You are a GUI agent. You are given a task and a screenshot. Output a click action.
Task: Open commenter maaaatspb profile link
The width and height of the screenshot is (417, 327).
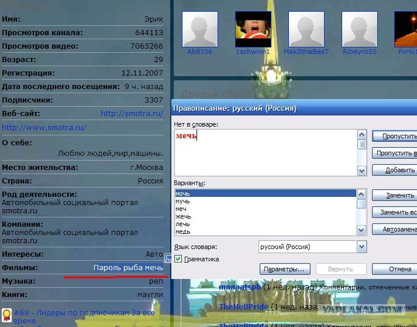[240, 287]
